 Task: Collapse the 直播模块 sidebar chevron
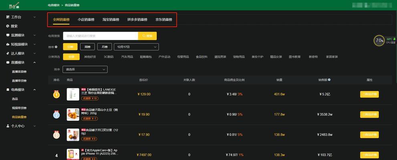point(35,62)
